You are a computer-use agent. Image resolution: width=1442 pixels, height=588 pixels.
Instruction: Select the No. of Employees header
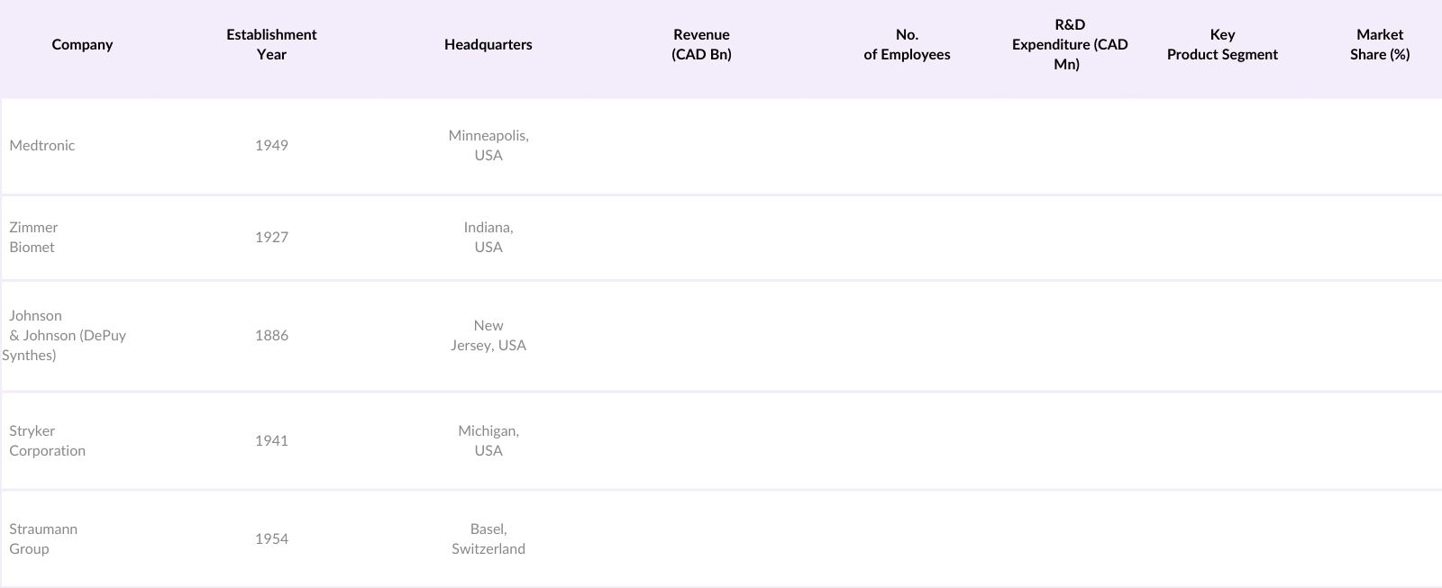tap(907, 45)
